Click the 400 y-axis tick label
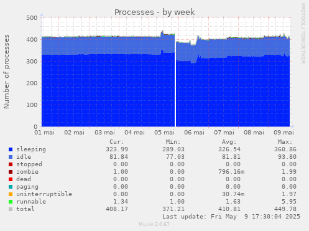 [32, 40]
